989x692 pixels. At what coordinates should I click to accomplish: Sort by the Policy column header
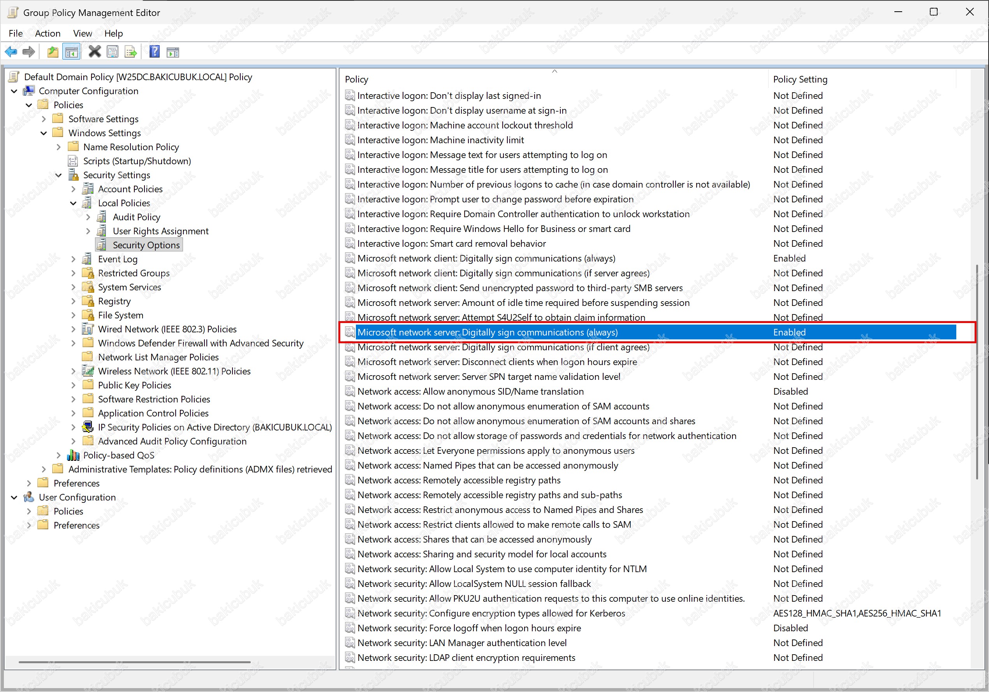pyautogui.click(x=554, y=79)
